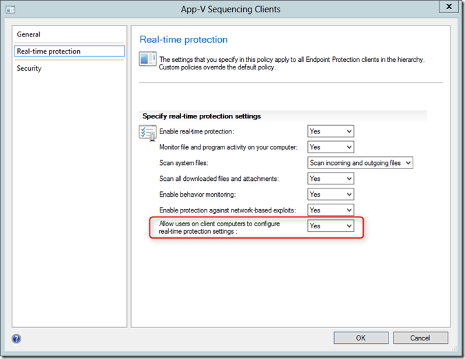Image resolution: width=465 pixels, height=359 pixels.
Task: Click the Specify real-time protection settings header
Action: 201,116
